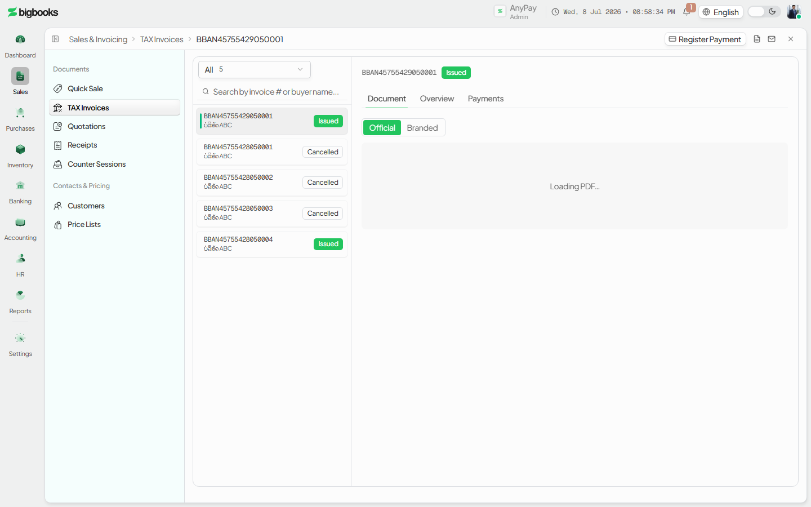The height and width of the screenshot is (507, 811).
Task: Open the Accounting module icon
Action: 20,223
